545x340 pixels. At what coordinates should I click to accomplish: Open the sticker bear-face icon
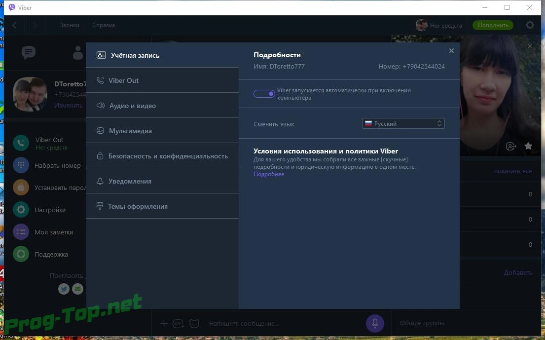[194, 323]
